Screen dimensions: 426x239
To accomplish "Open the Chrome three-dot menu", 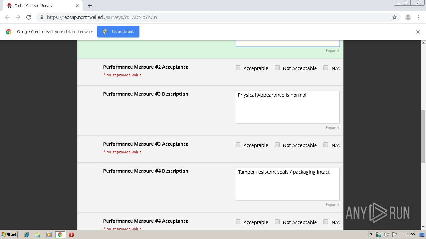I will pos(419,17).
